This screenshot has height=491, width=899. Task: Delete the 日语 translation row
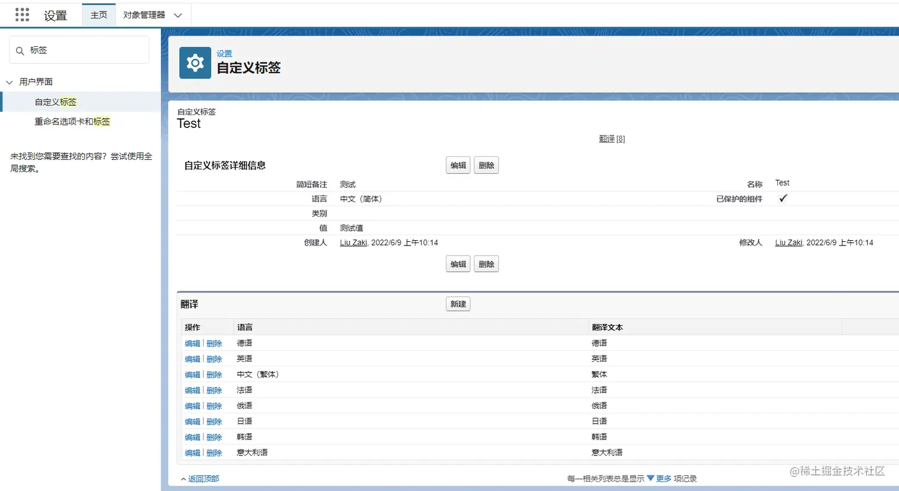pyautogui.click(x=214, y=421)
